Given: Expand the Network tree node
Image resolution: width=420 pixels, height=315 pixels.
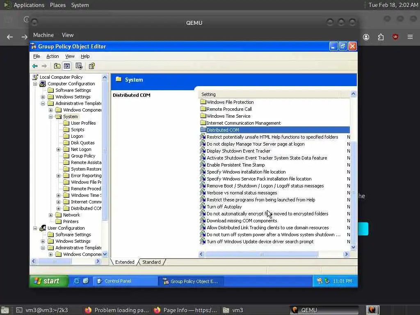Looking at the screenshot, I should [x=50, y=215].
